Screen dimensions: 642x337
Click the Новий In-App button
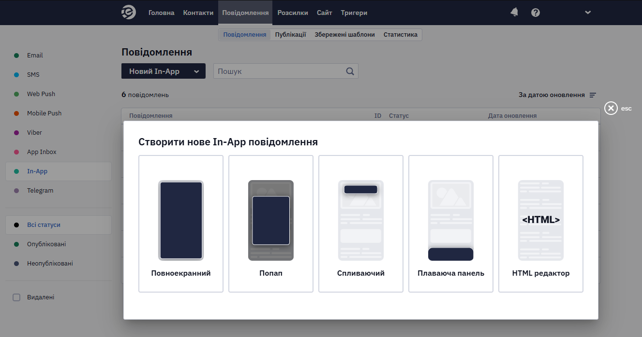[164, 71]
